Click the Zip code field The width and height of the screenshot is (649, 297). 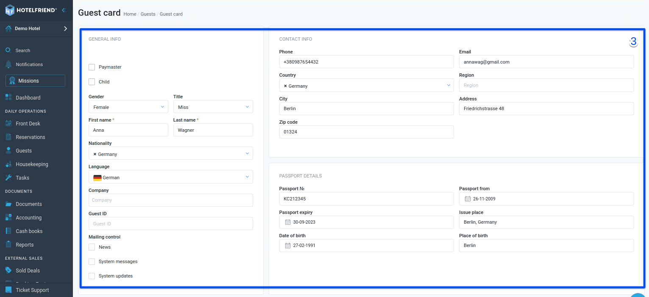(x=367, y=132)
